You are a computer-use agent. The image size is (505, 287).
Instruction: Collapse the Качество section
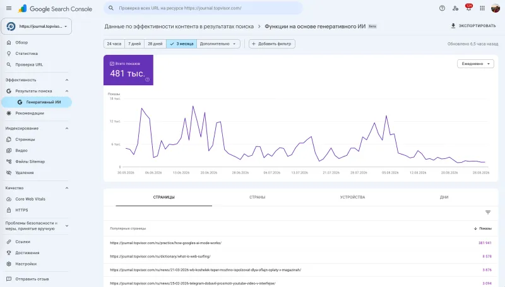point(67,188)
